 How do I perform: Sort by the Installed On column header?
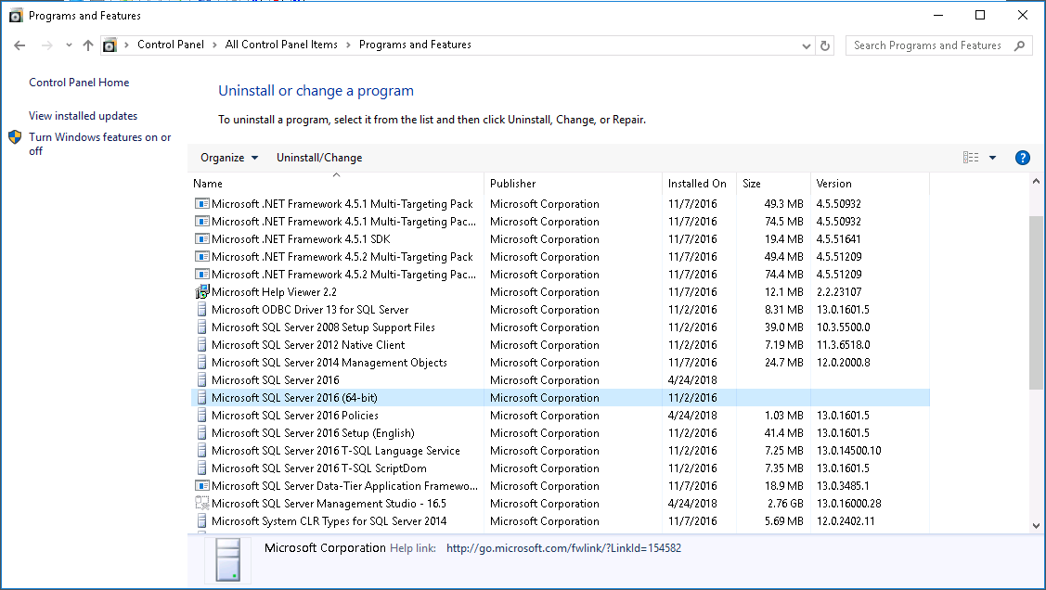[699, 184]
